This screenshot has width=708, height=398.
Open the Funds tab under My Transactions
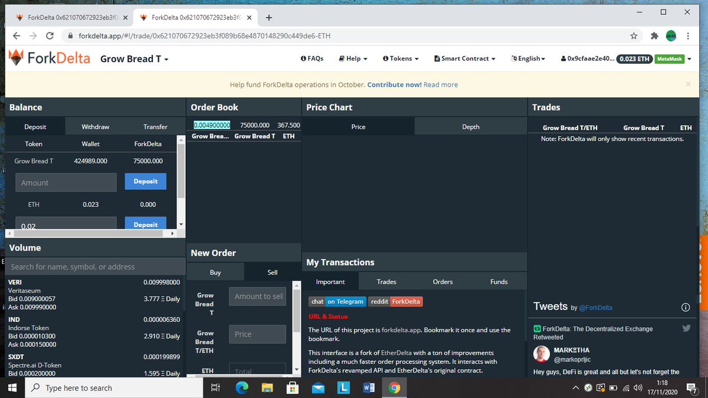pyautogui.click(x=499, y=282)
